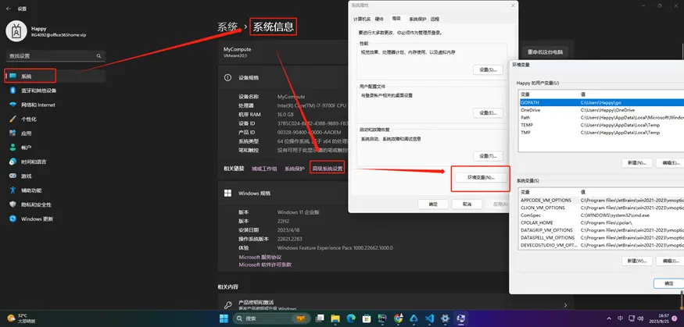
Task: Switch to the 远程 tab
Action: click(435, 19)
